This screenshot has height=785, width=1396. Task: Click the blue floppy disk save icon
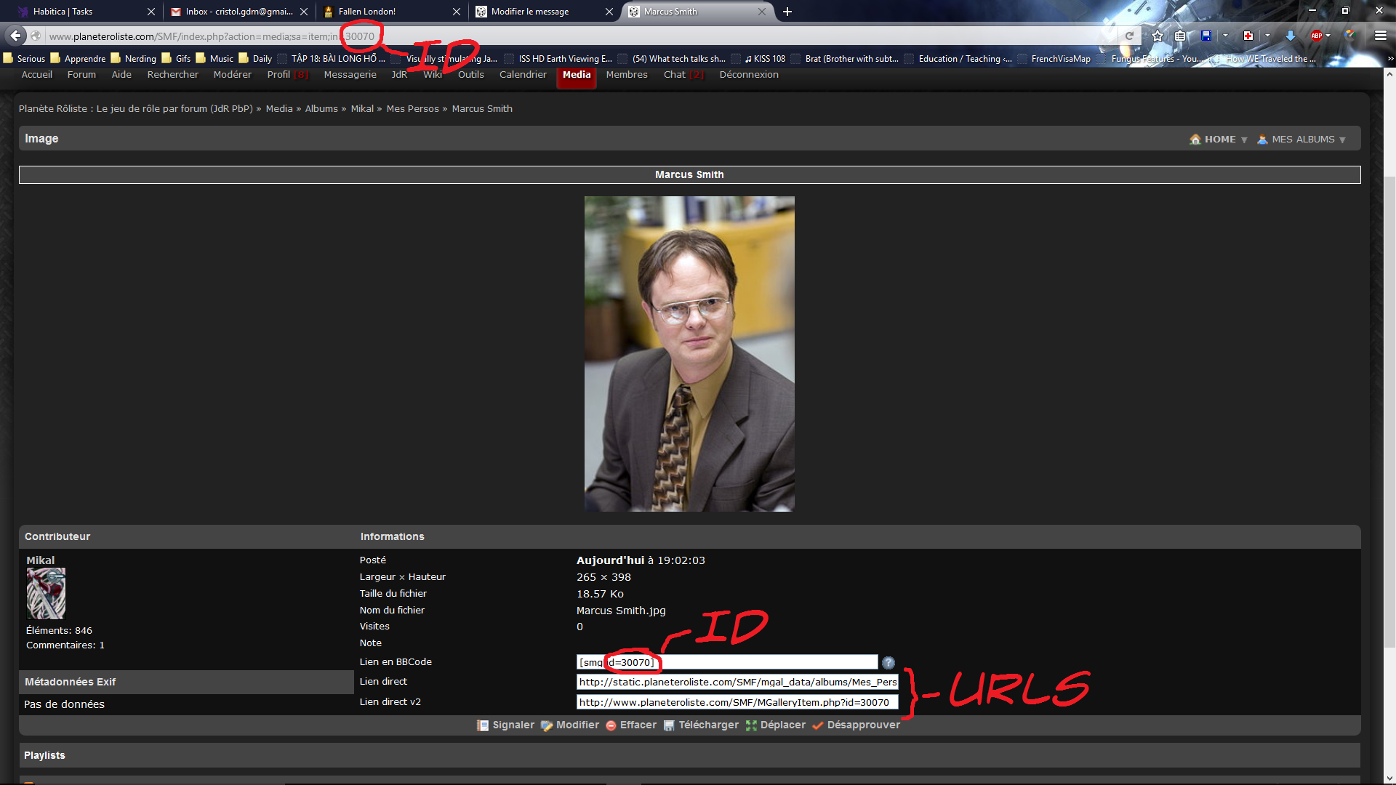point(1206,36)
